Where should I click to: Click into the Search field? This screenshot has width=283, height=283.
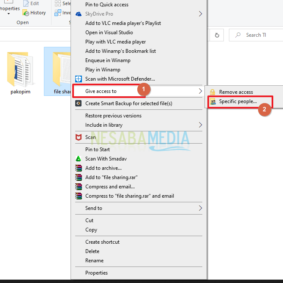point(256,35)
